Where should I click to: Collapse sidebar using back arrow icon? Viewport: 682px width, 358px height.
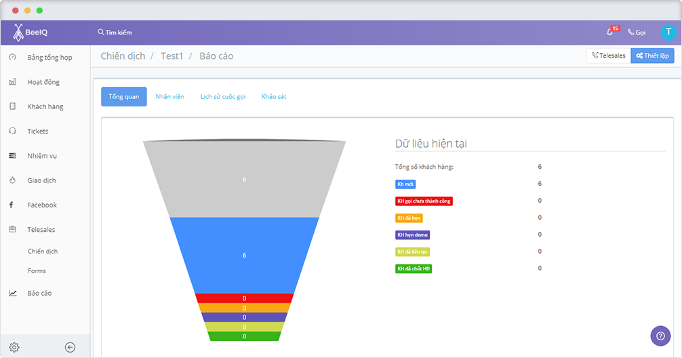click(x=70, y=347)
